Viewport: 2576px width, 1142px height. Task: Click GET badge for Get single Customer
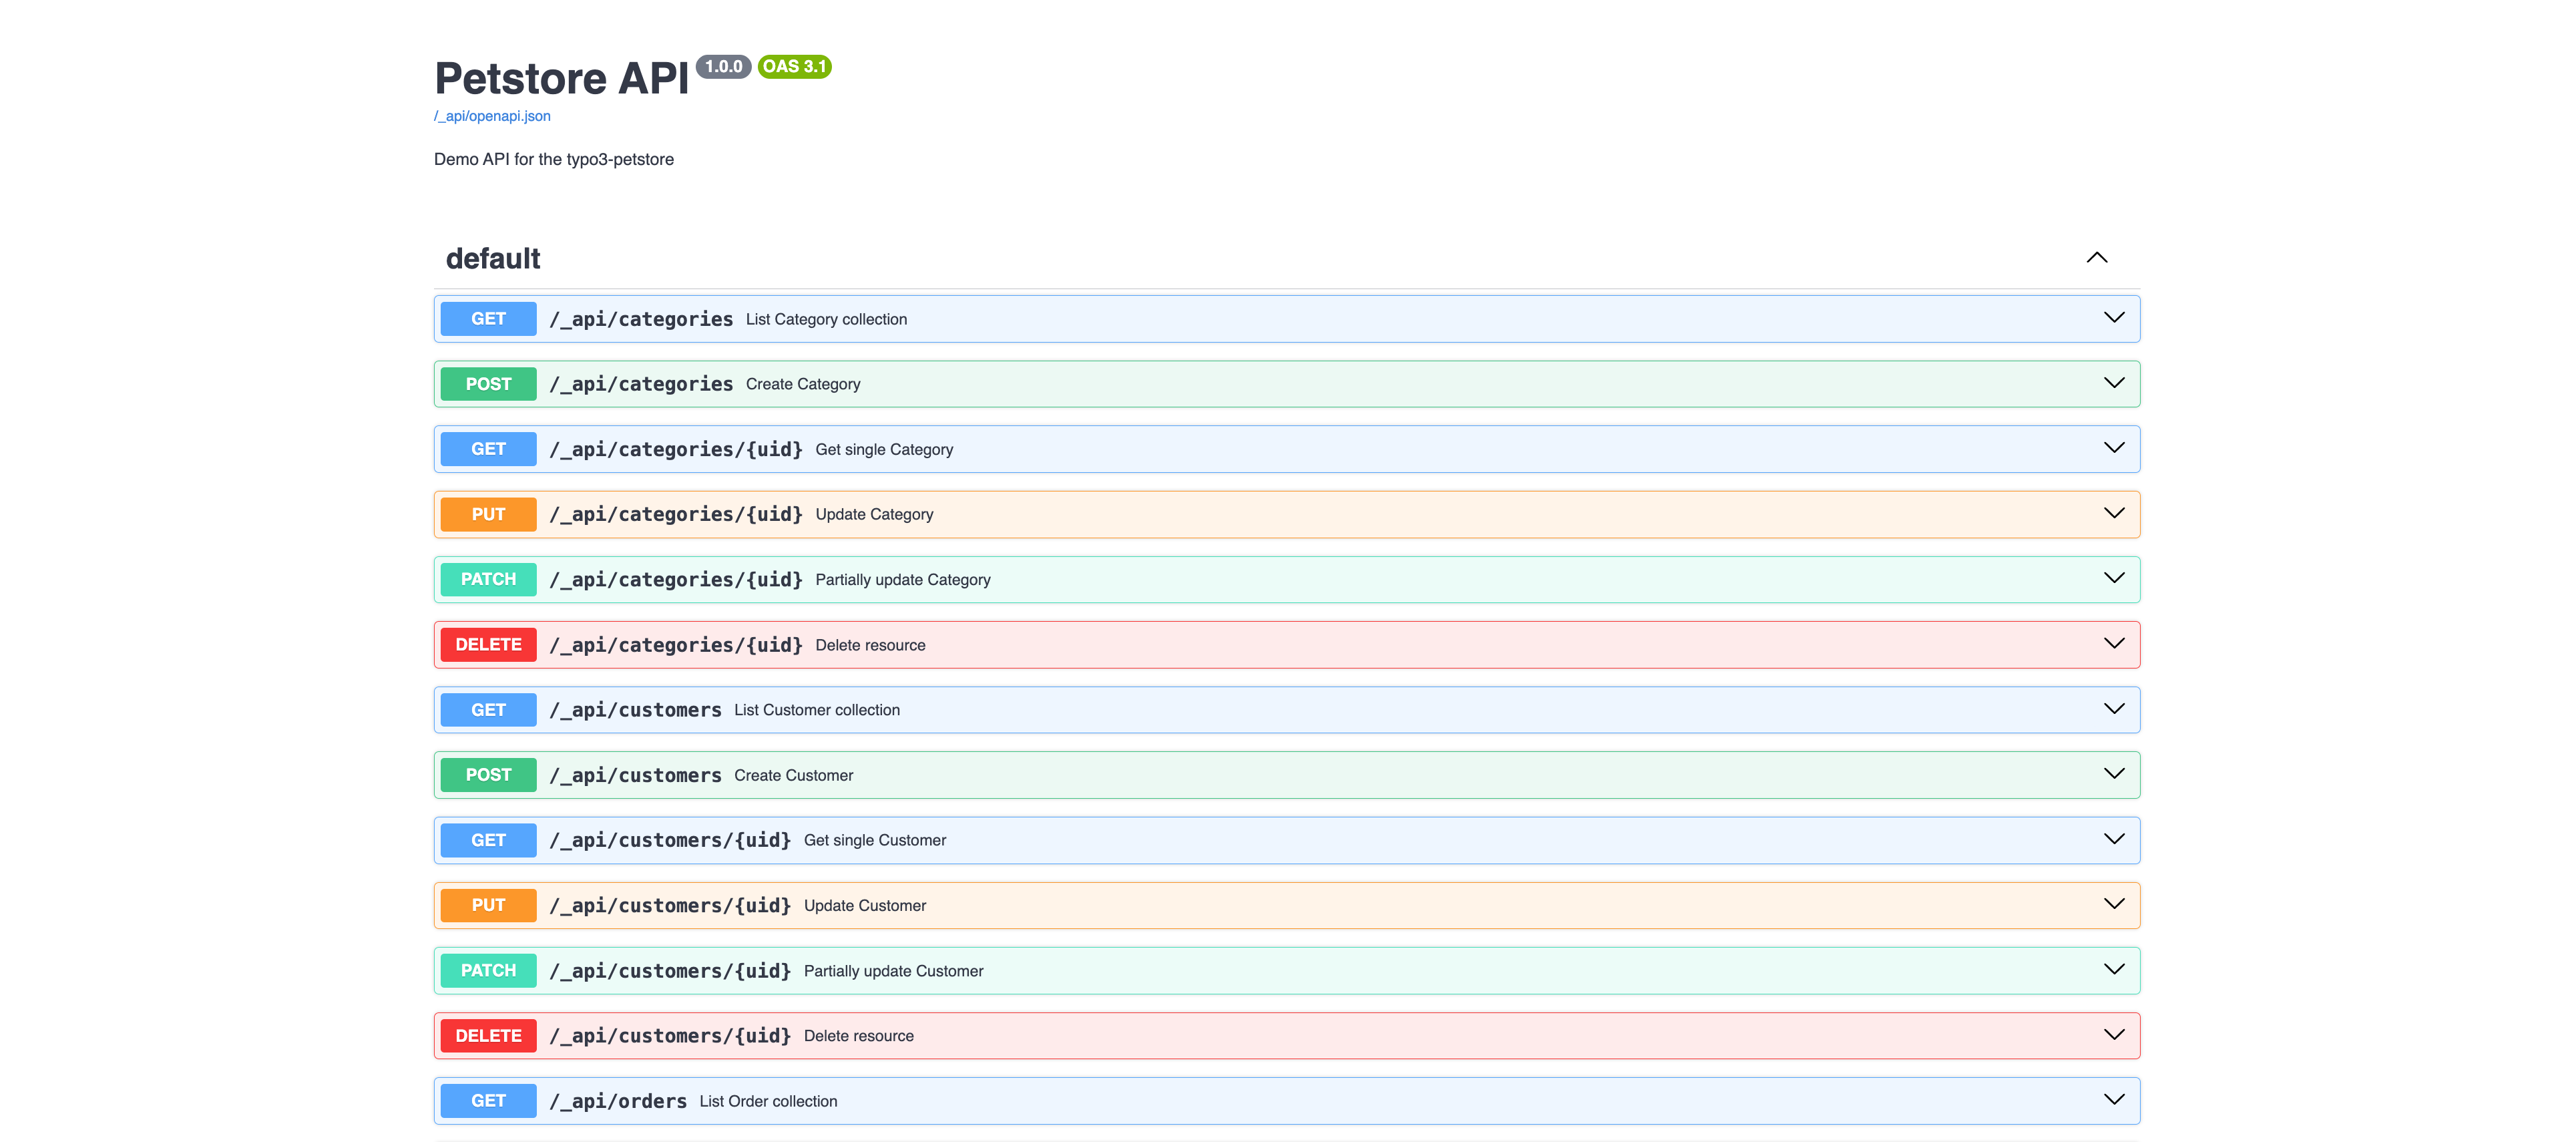tap(488, 840)
